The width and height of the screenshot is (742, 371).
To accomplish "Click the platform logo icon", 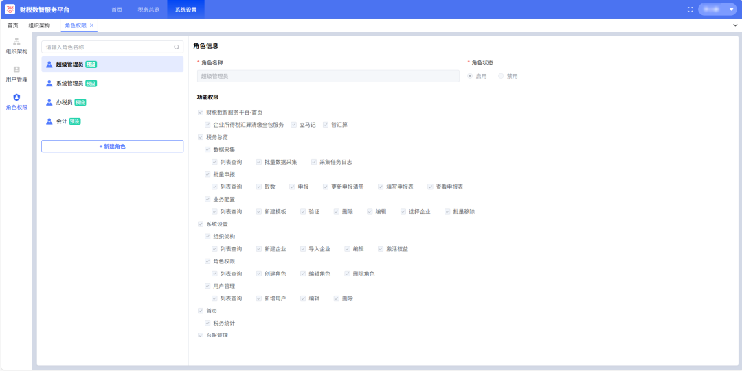I will 10,10.
